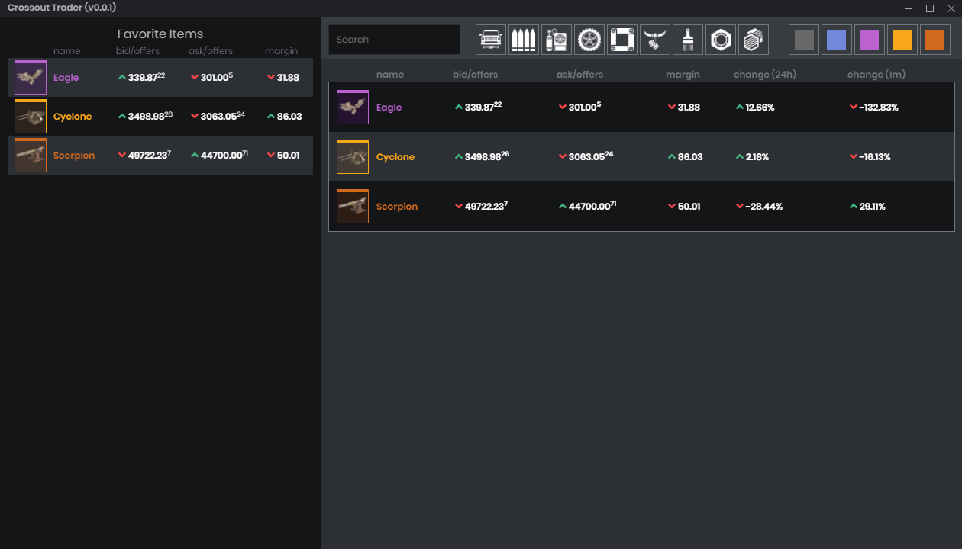Screen dimensions: 962x549
Task: Sort main table by ask/offers header
Action: pos(580,75)
